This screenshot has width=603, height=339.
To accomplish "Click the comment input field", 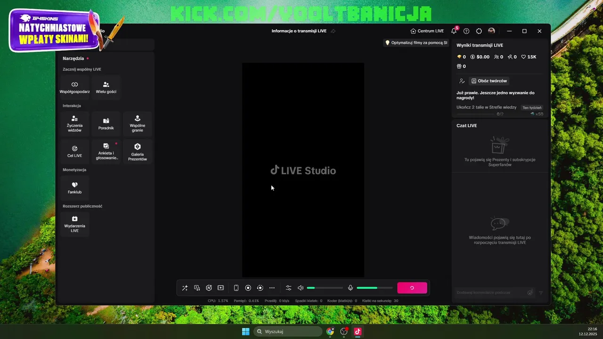I will pyautogui.click(x=495, y=292).
